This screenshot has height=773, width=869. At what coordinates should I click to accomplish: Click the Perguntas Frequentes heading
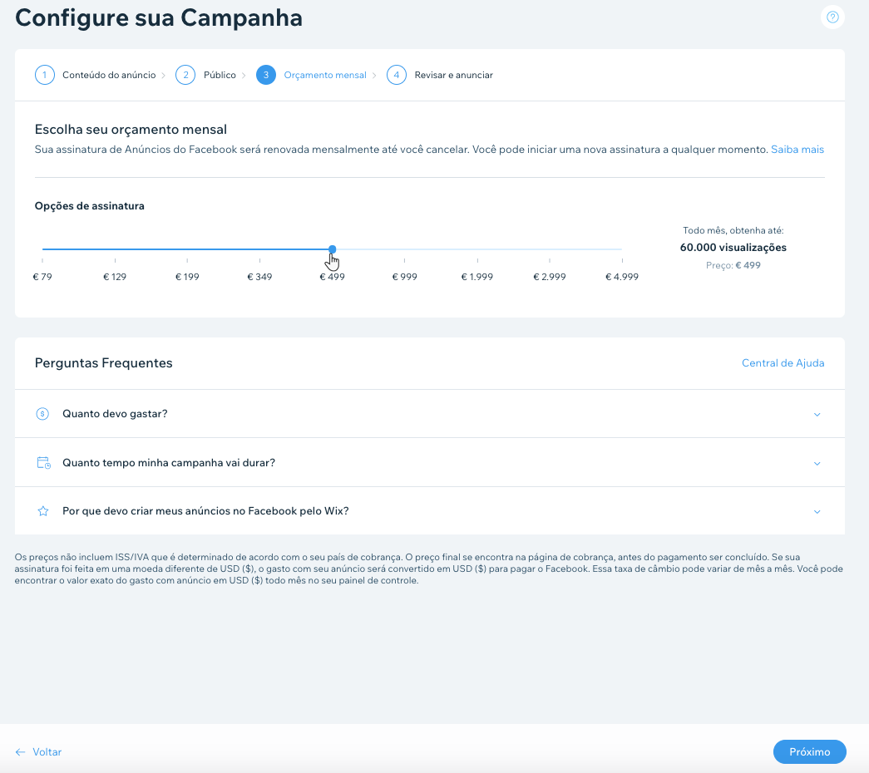pos(104,363)
